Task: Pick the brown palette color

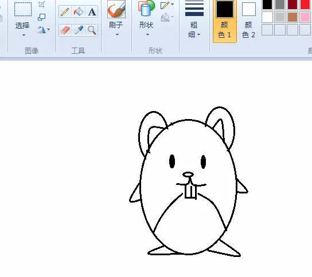Action: tap(292, 17)
